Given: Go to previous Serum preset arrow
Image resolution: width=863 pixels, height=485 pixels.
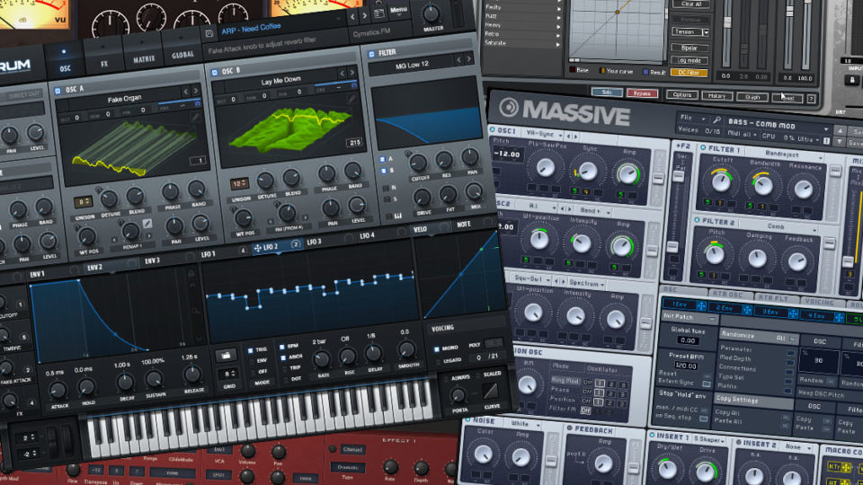Looking at the screenshot, I should click(353, 18).
